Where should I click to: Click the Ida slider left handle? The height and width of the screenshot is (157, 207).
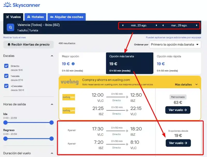pyautogui.click(x=5, y=123)
